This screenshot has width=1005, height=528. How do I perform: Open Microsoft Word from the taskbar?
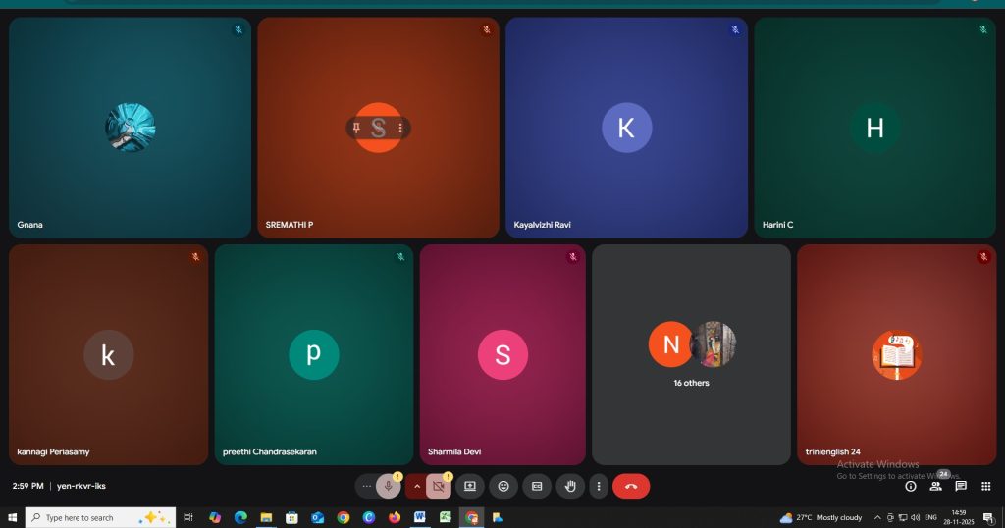click(x=420, y=517)
